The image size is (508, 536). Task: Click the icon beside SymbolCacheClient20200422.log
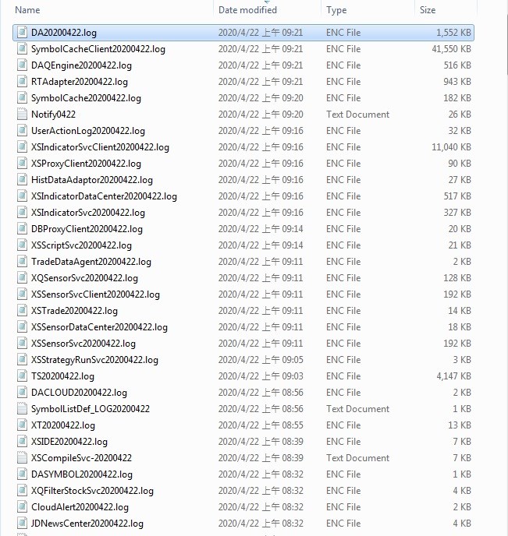click(x=22, y=49)
